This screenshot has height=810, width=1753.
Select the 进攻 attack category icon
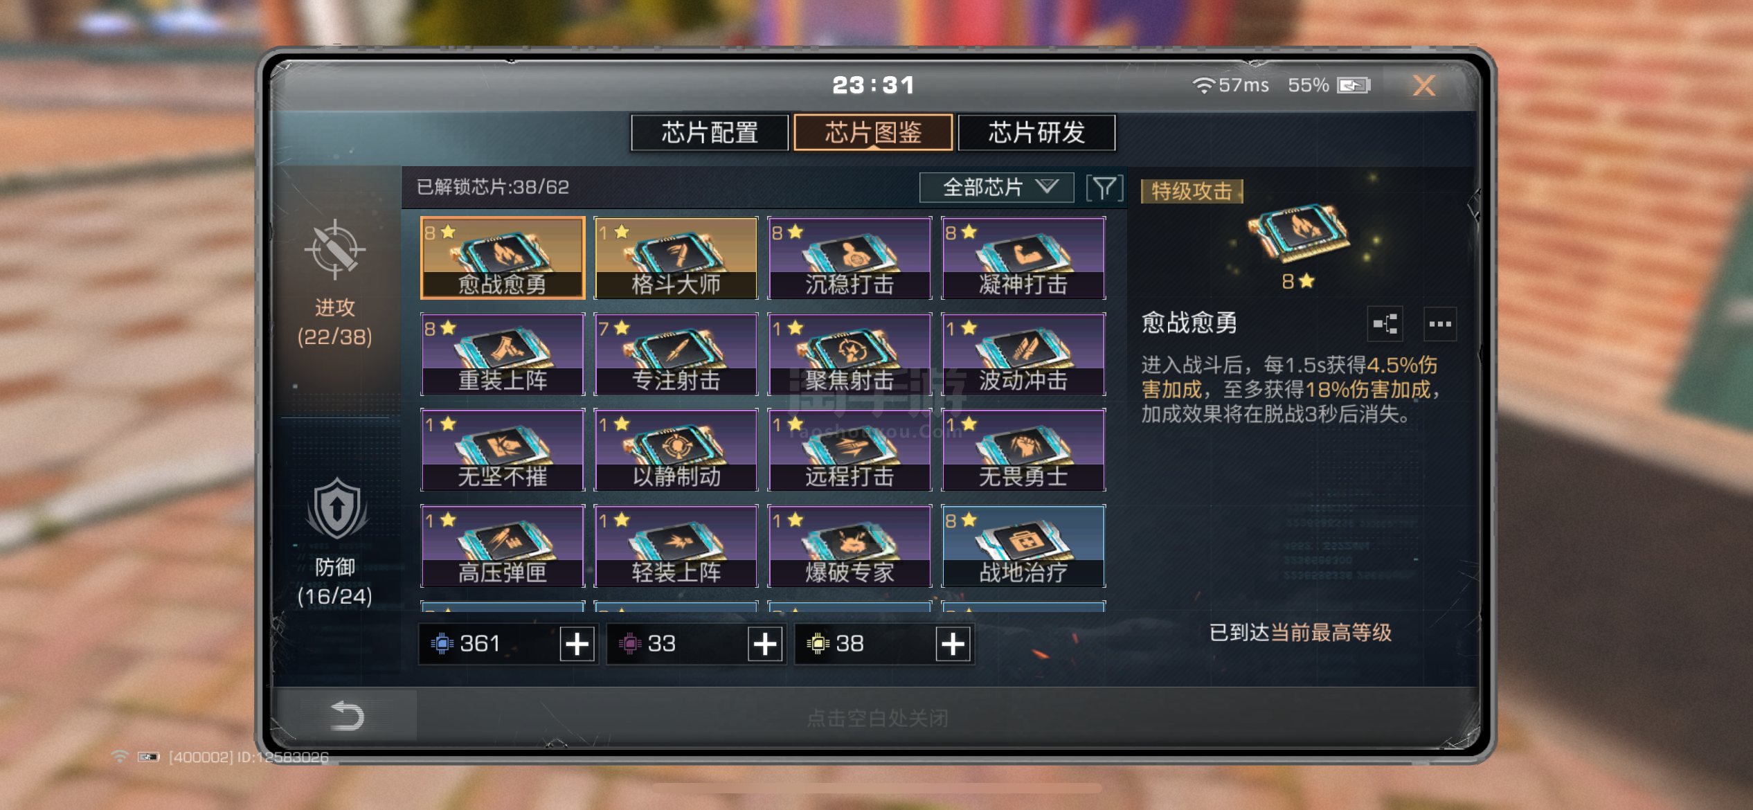[x=335, y=250]
